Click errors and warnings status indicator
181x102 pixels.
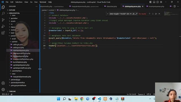point(5,94)
